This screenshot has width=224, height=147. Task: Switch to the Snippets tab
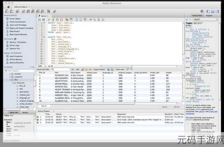(209, 16)
